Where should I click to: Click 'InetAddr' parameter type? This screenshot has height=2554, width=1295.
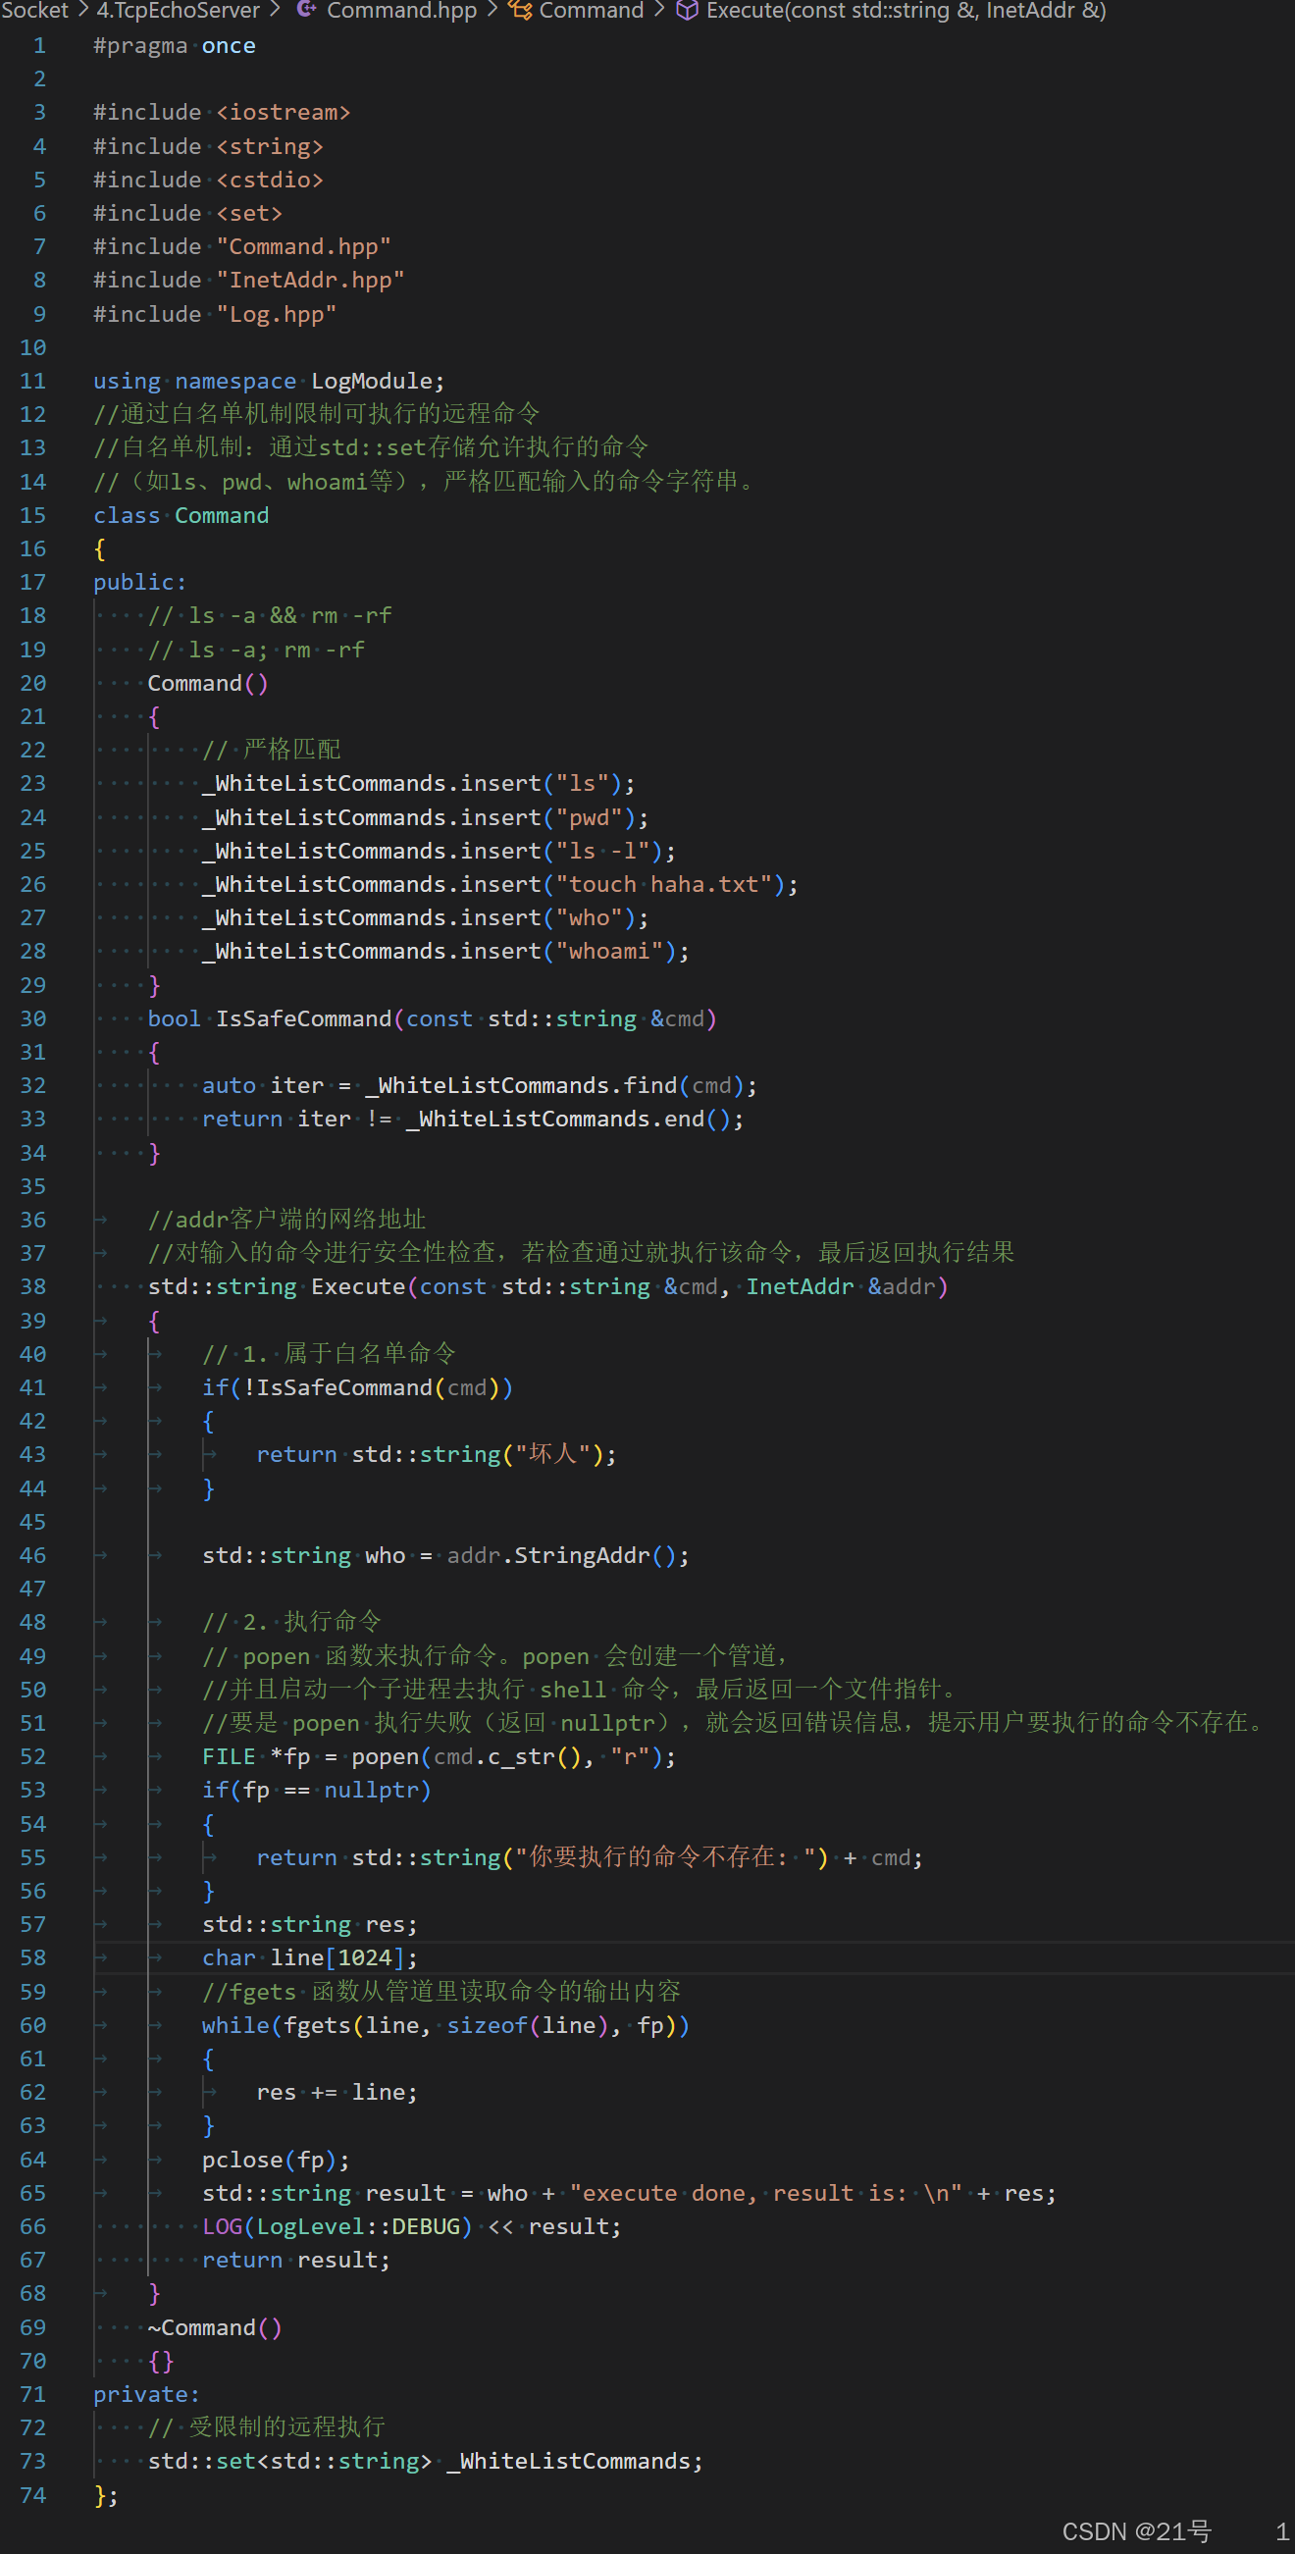tap(800, 1286)
